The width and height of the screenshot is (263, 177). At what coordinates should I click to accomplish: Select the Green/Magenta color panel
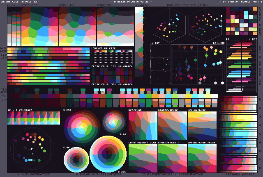172,157
